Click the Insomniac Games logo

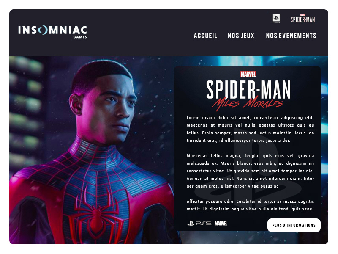(x=52, y=32)
